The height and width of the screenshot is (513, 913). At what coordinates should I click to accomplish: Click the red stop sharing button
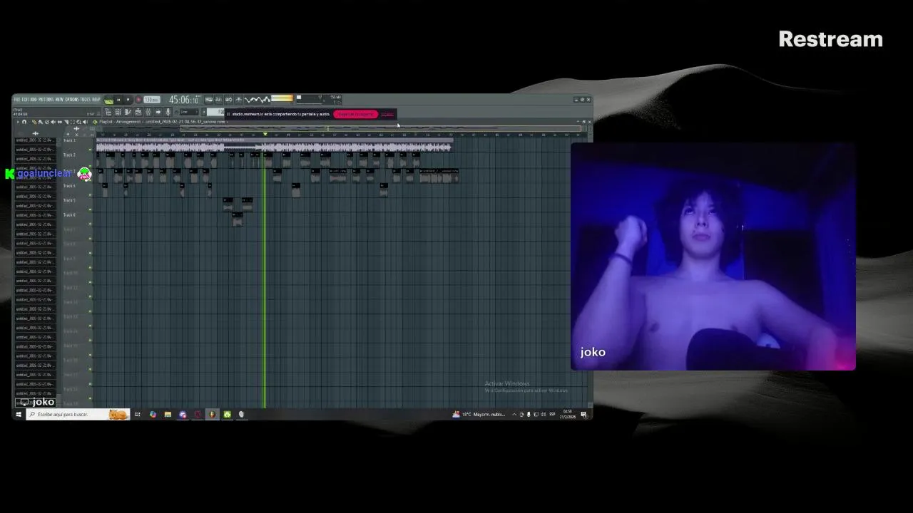coord(356,114)
